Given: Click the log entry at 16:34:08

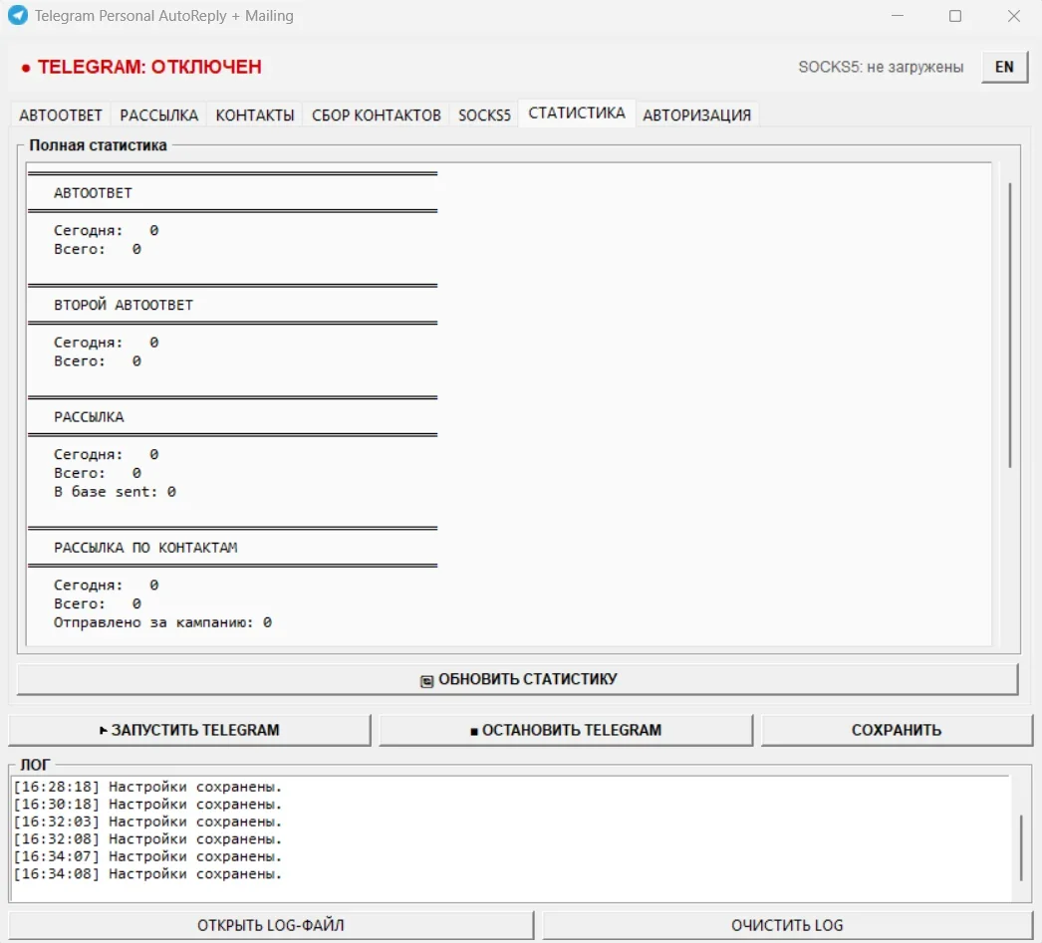Looking at the screenshot, I should (x=147, y=874).
